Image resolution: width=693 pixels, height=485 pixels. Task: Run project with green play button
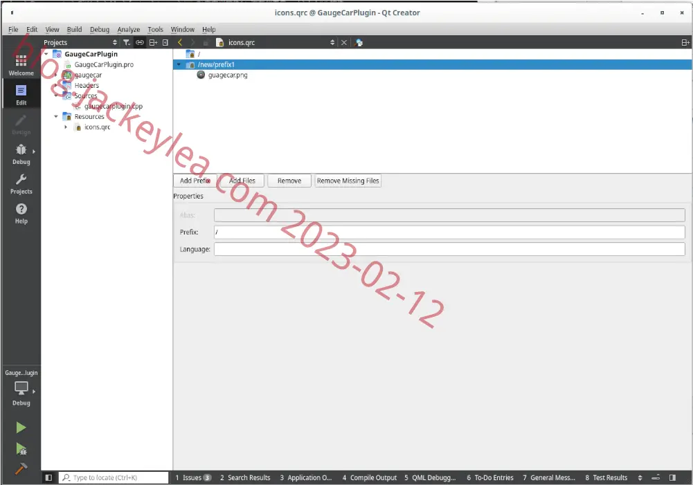point(21,428)
